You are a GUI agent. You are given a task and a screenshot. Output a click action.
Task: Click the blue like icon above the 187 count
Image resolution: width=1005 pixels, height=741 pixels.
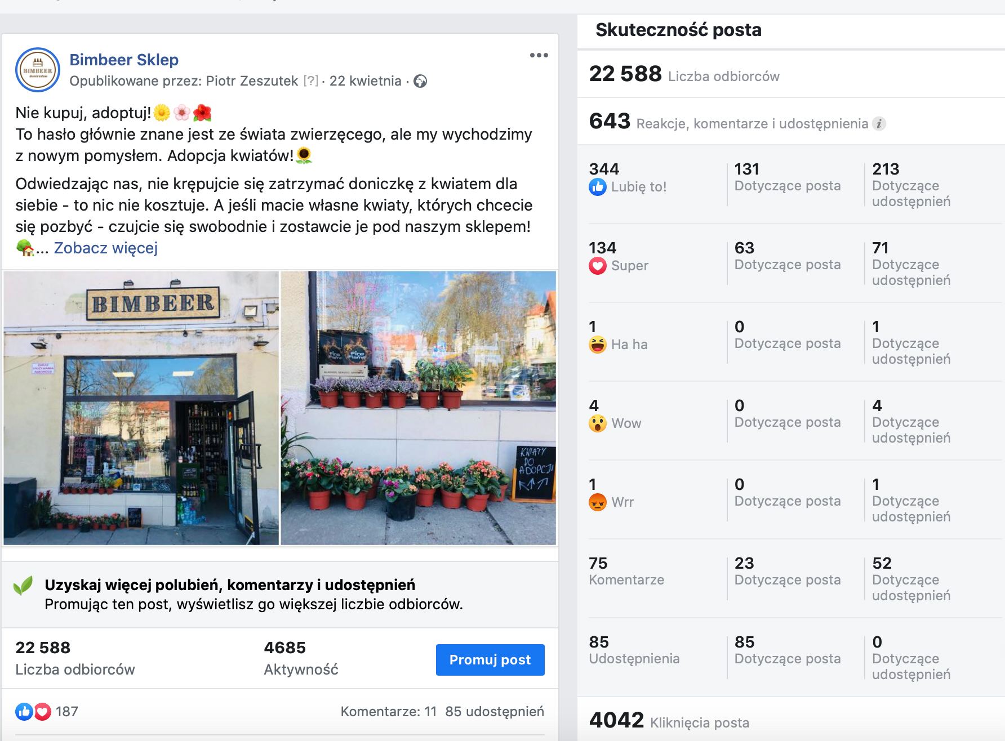pyautogui.click(x=24, y=712)
